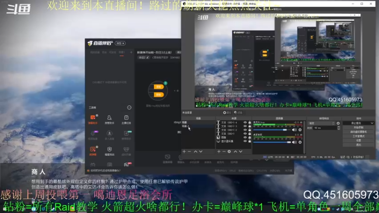Open settings gear of second mixer channel

[300, 142]
